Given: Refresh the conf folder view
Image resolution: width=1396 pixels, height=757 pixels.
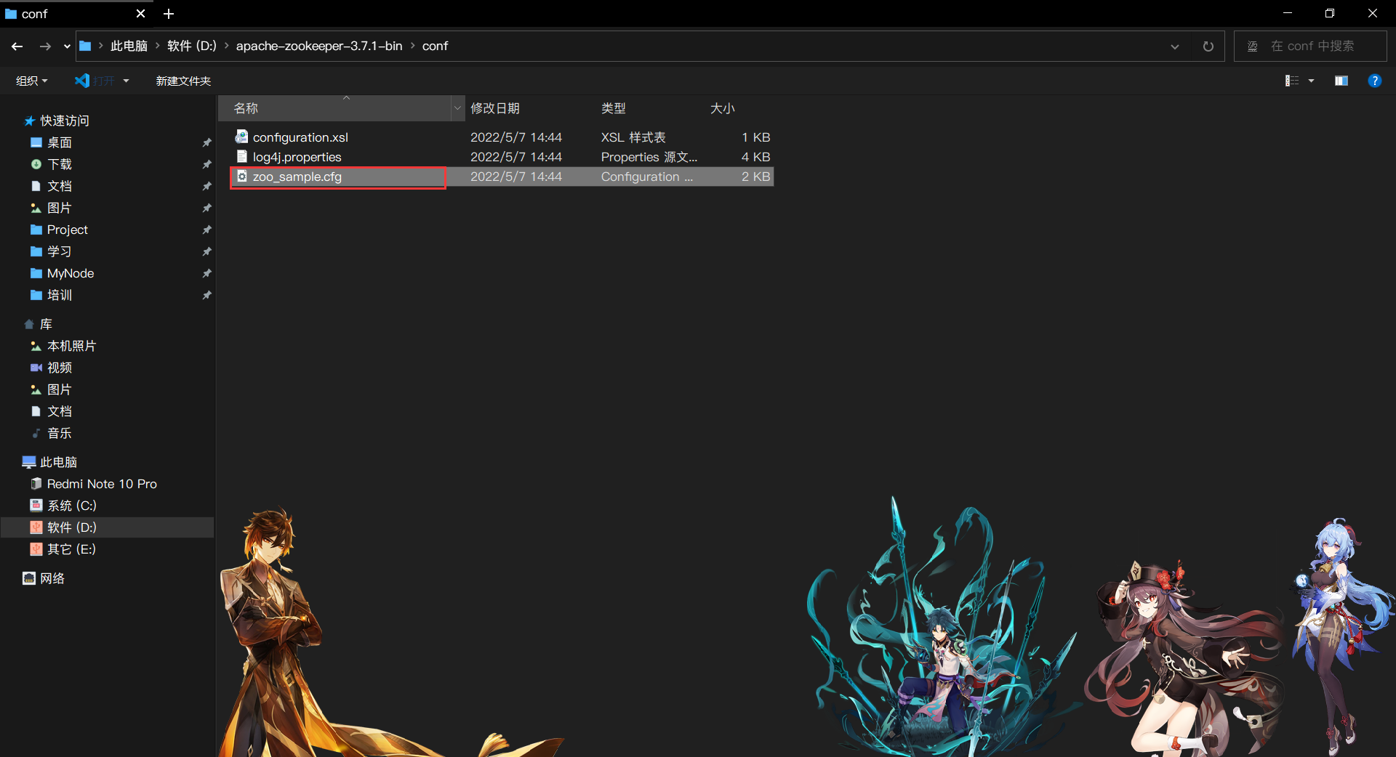Looking at the screenshot, I should point(1208,46).
